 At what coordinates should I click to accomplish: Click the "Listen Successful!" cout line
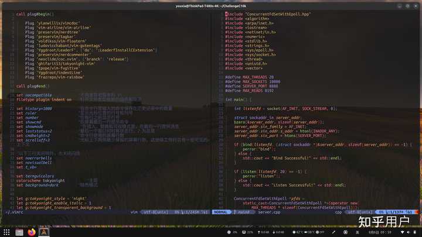(x=294, y=185)
